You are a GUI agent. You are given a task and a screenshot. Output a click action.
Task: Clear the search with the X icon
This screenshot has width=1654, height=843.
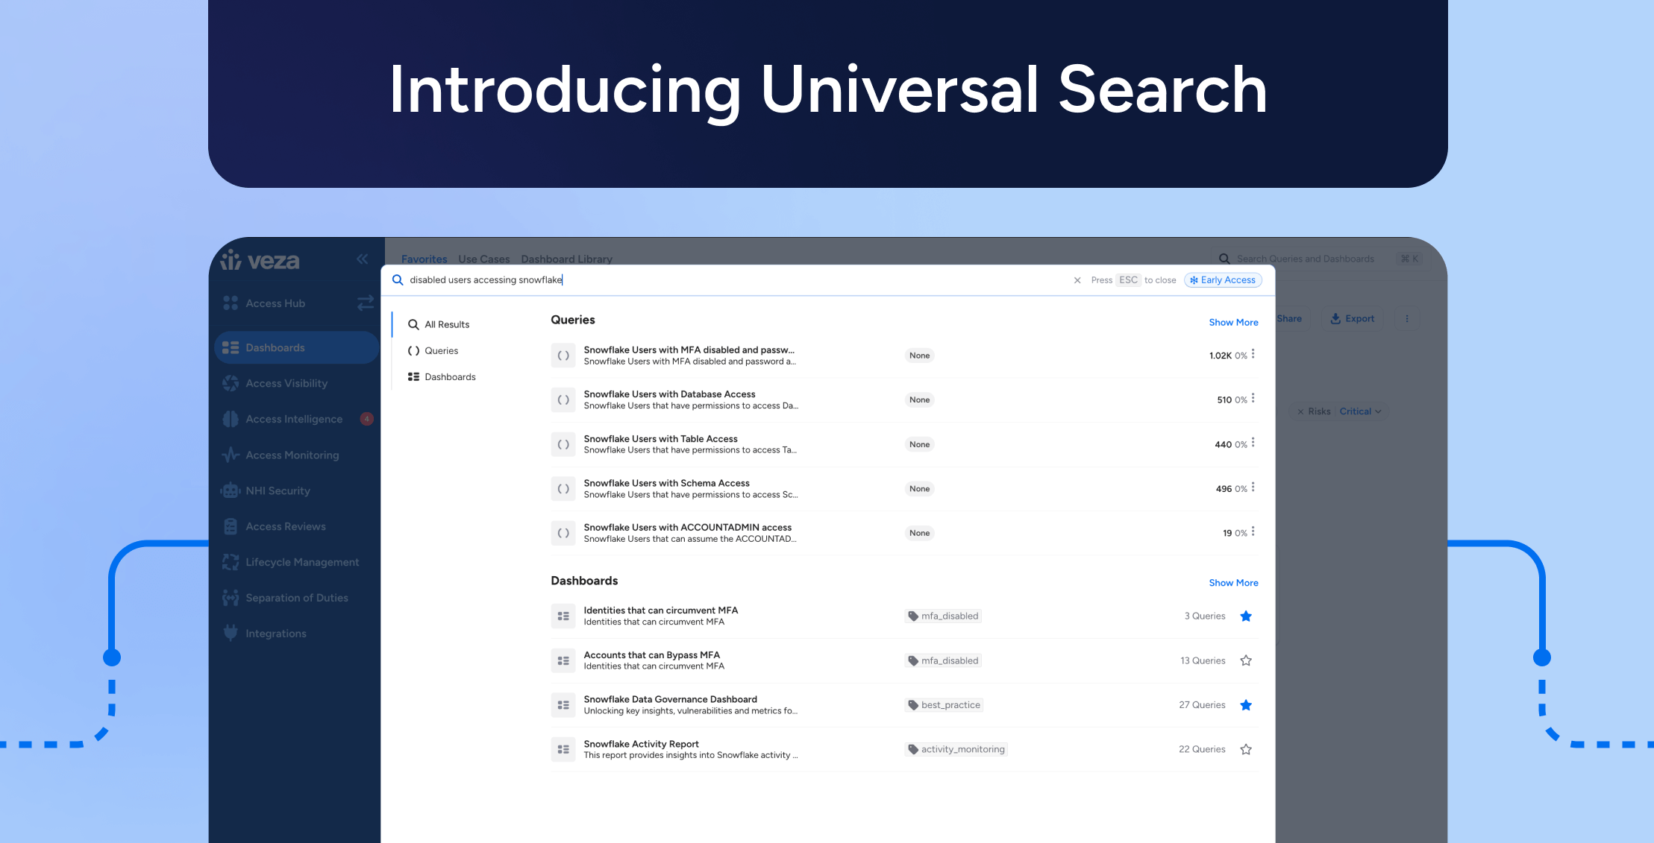click(x=1077, y=280)
